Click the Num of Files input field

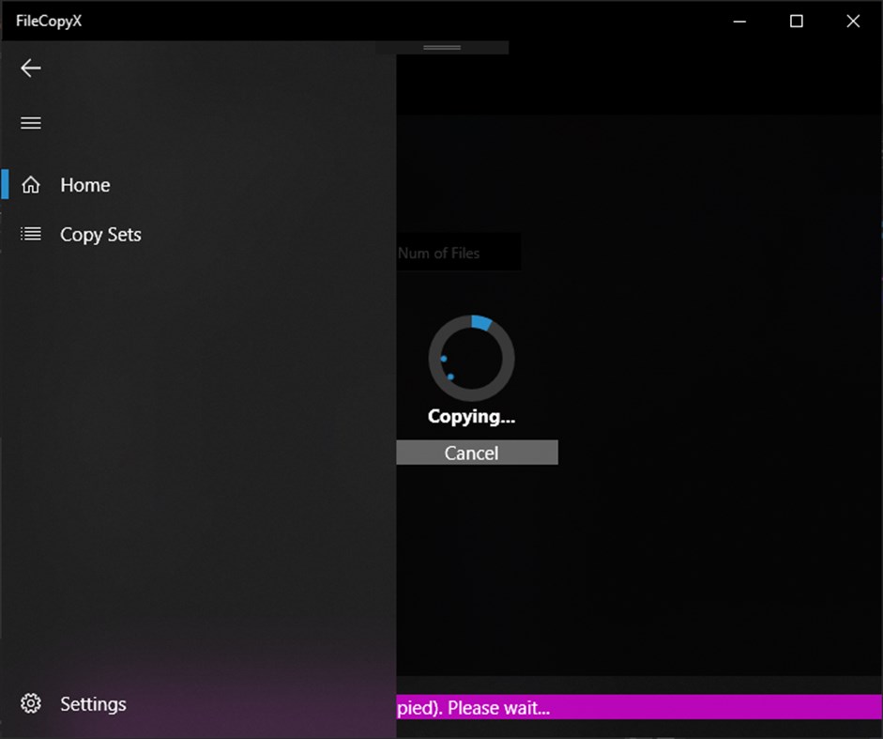pyautogui.click(x=460, y=252)
